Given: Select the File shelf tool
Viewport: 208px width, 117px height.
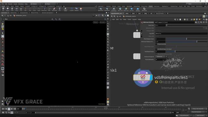Looking at the screenshot, I should (81, 9).
